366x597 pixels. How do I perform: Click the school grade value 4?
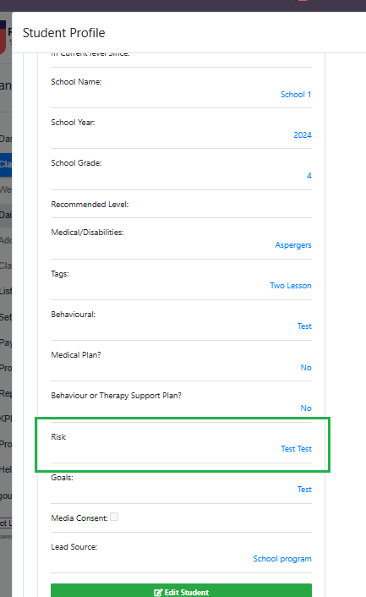point(309,176)
